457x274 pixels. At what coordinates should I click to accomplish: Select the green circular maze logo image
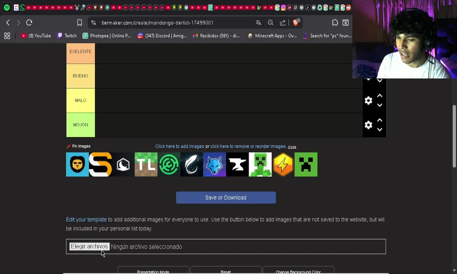(x=169, y=164)
